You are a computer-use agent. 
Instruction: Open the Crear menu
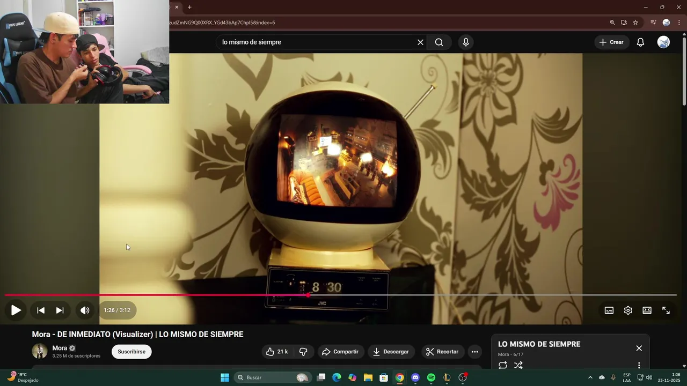pos(611,42)
